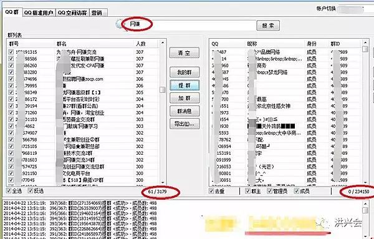Toggle the 反选 checkbox
Screen dimensions: 374x239
tap(31, 190)
